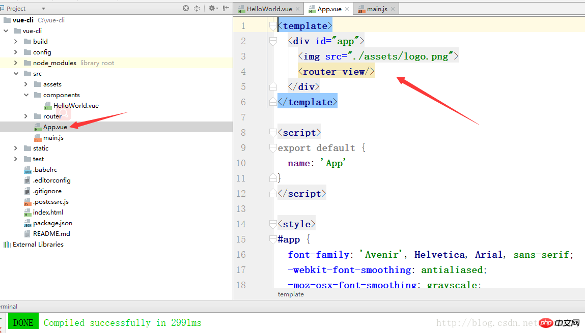This screenshot has width=585, height=333.
Task: Click the collapse all icon in Project toolbar
Action: pos(197,8)
